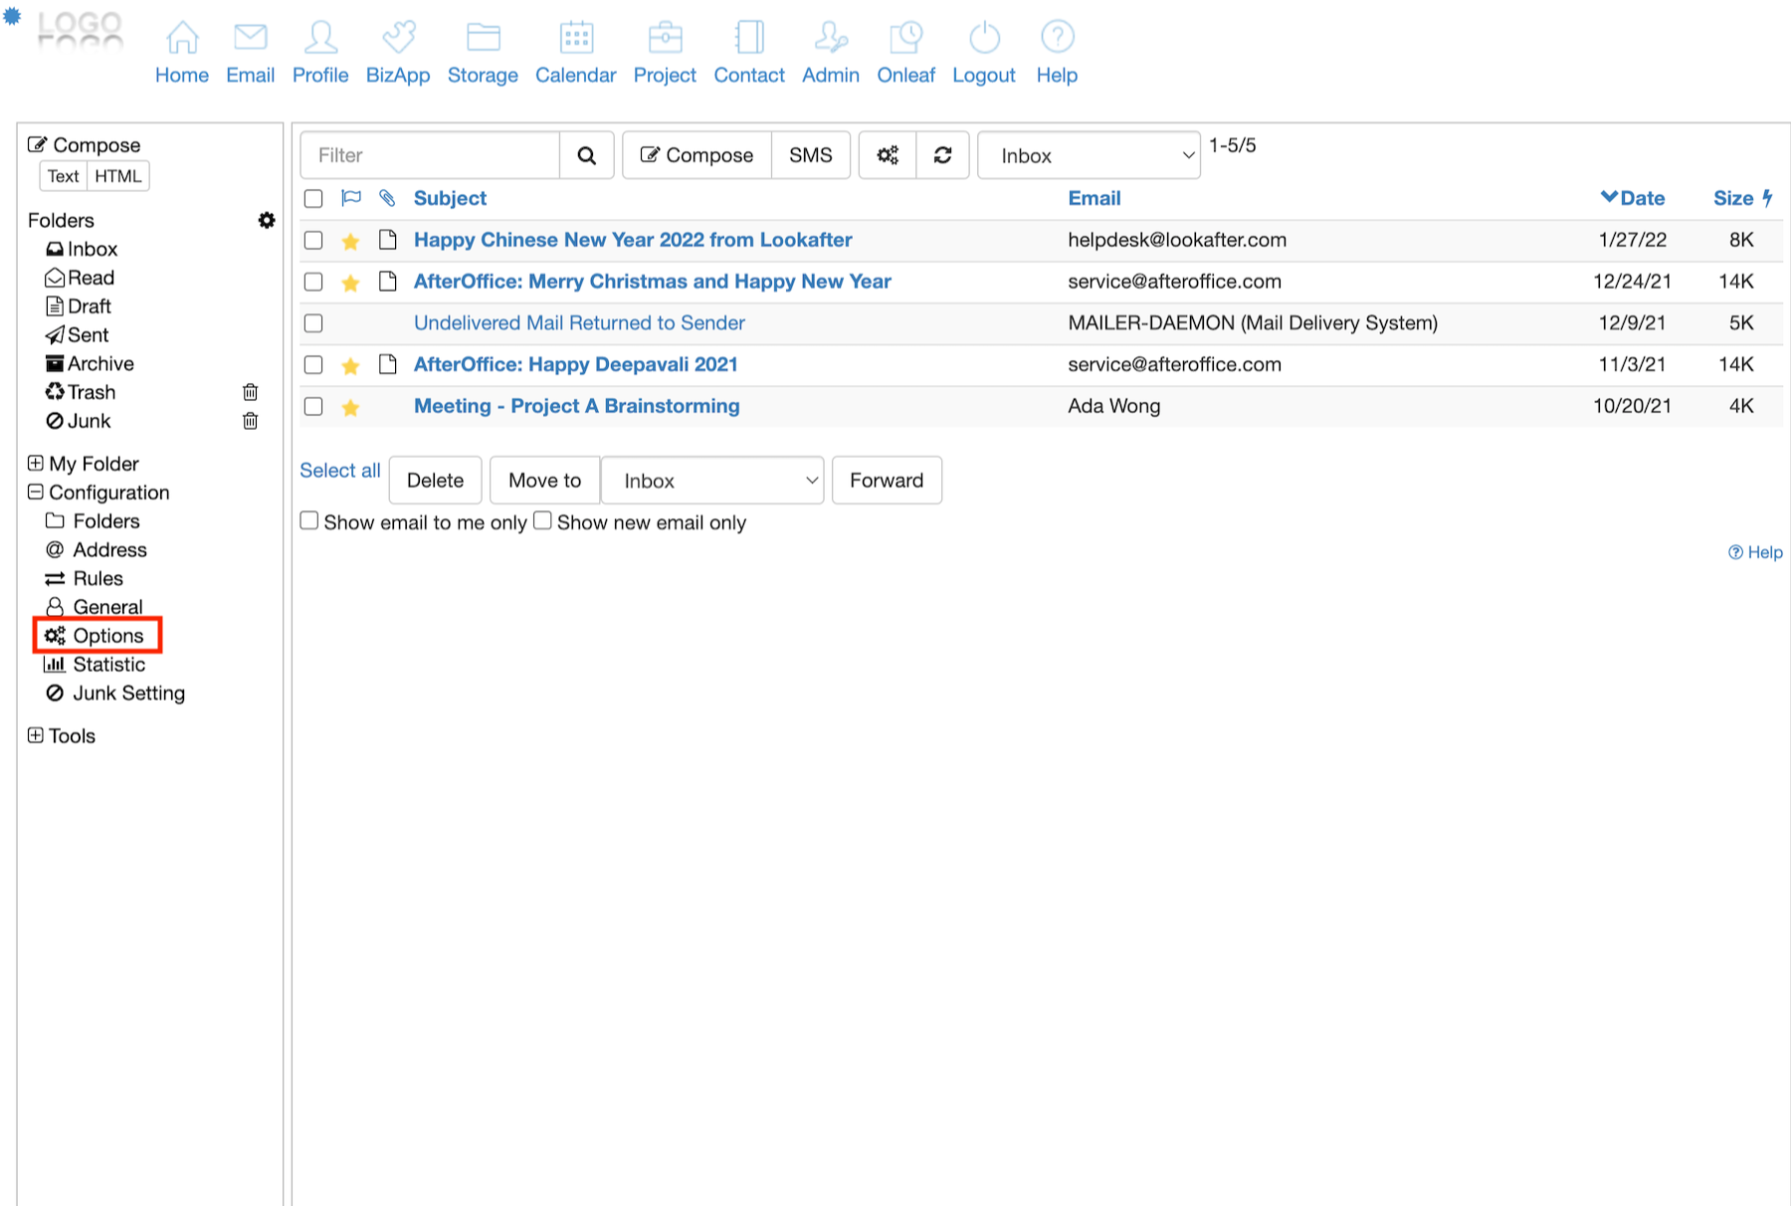This screenshot has width=1791, height=1206.
Task: Click the Select all link
Action: pyautogui.click(x=340, y=471)
